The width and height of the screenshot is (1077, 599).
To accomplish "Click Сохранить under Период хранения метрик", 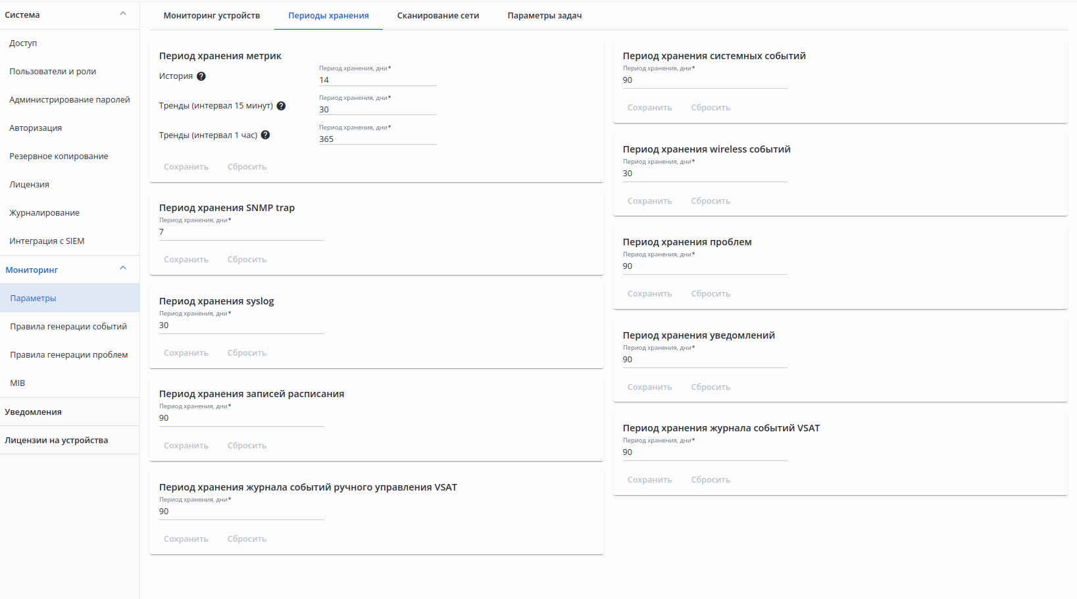I will tap(186, 167).
